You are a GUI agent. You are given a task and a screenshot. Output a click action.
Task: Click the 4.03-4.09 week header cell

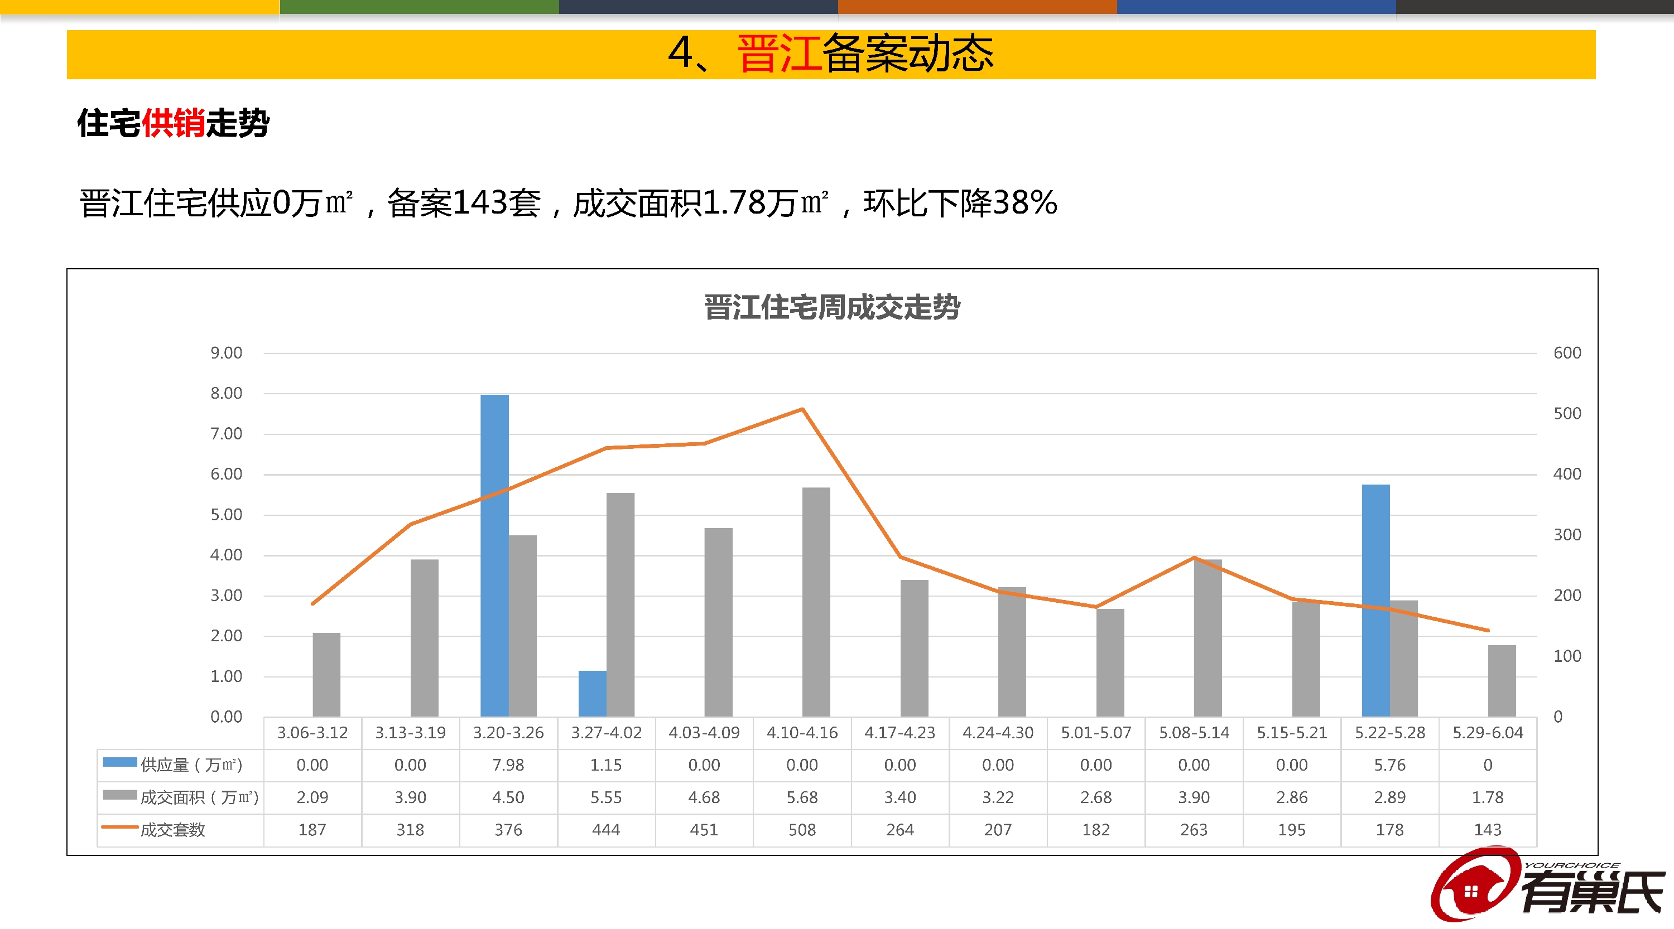704,733
